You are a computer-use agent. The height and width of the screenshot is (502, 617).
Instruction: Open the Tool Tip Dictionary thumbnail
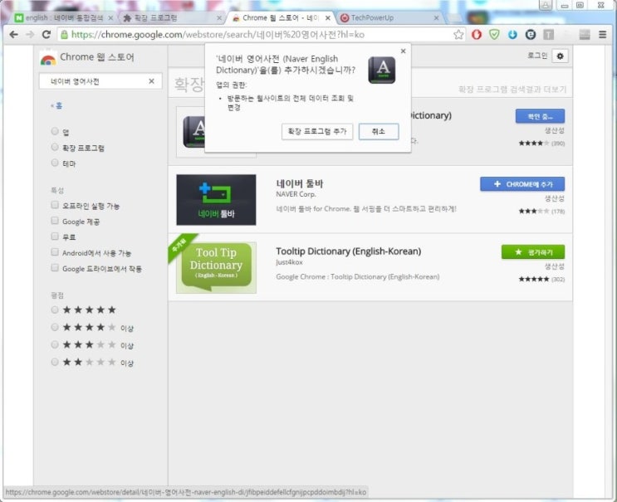(x=216, y=267)
